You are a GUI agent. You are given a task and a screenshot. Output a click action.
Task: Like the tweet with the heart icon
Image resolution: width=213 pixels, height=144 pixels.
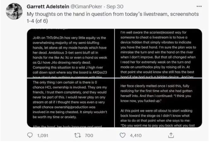click(x=124, y=135)
